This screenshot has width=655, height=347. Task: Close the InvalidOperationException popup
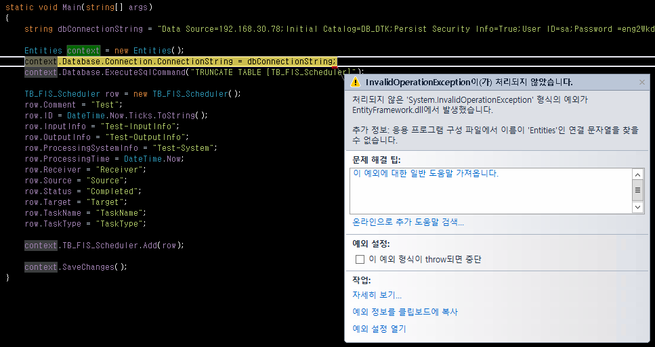642,83
